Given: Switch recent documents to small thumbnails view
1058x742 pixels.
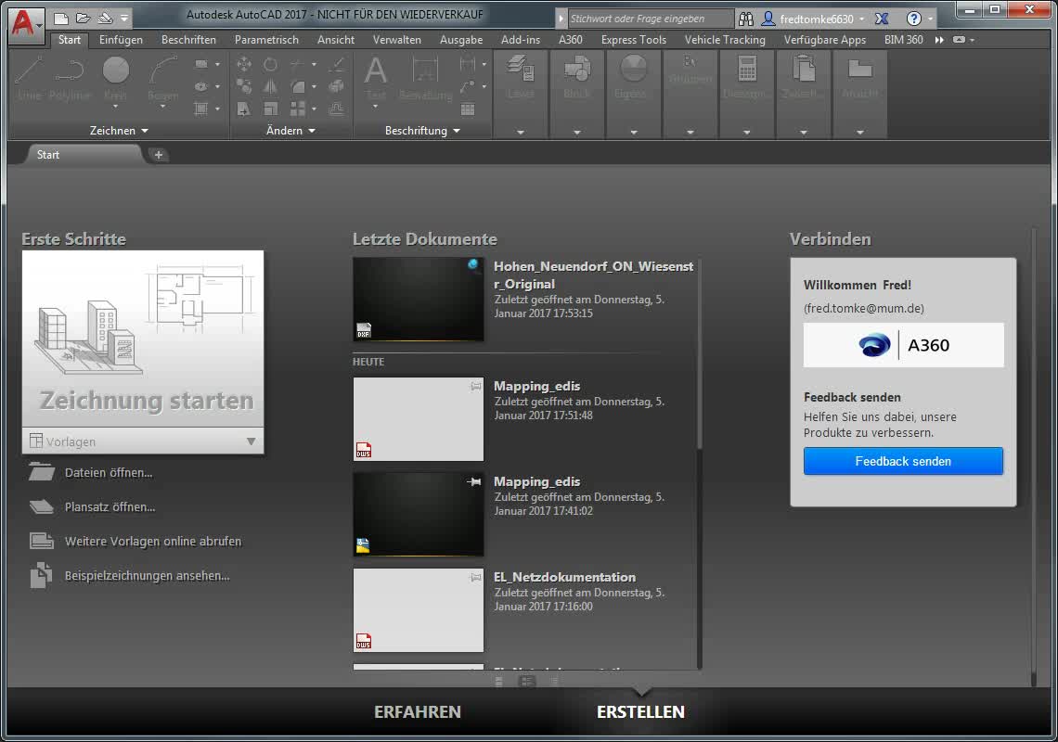Looking at the screenshot, I should (x=498, y=682).
